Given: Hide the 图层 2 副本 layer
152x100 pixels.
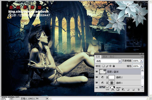Looking at the screenshot, I should coord(97,72).
